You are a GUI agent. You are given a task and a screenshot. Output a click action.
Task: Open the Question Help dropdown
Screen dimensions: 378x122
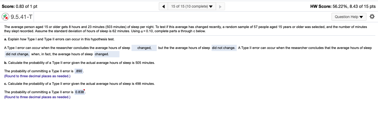(x=349, y=17)
